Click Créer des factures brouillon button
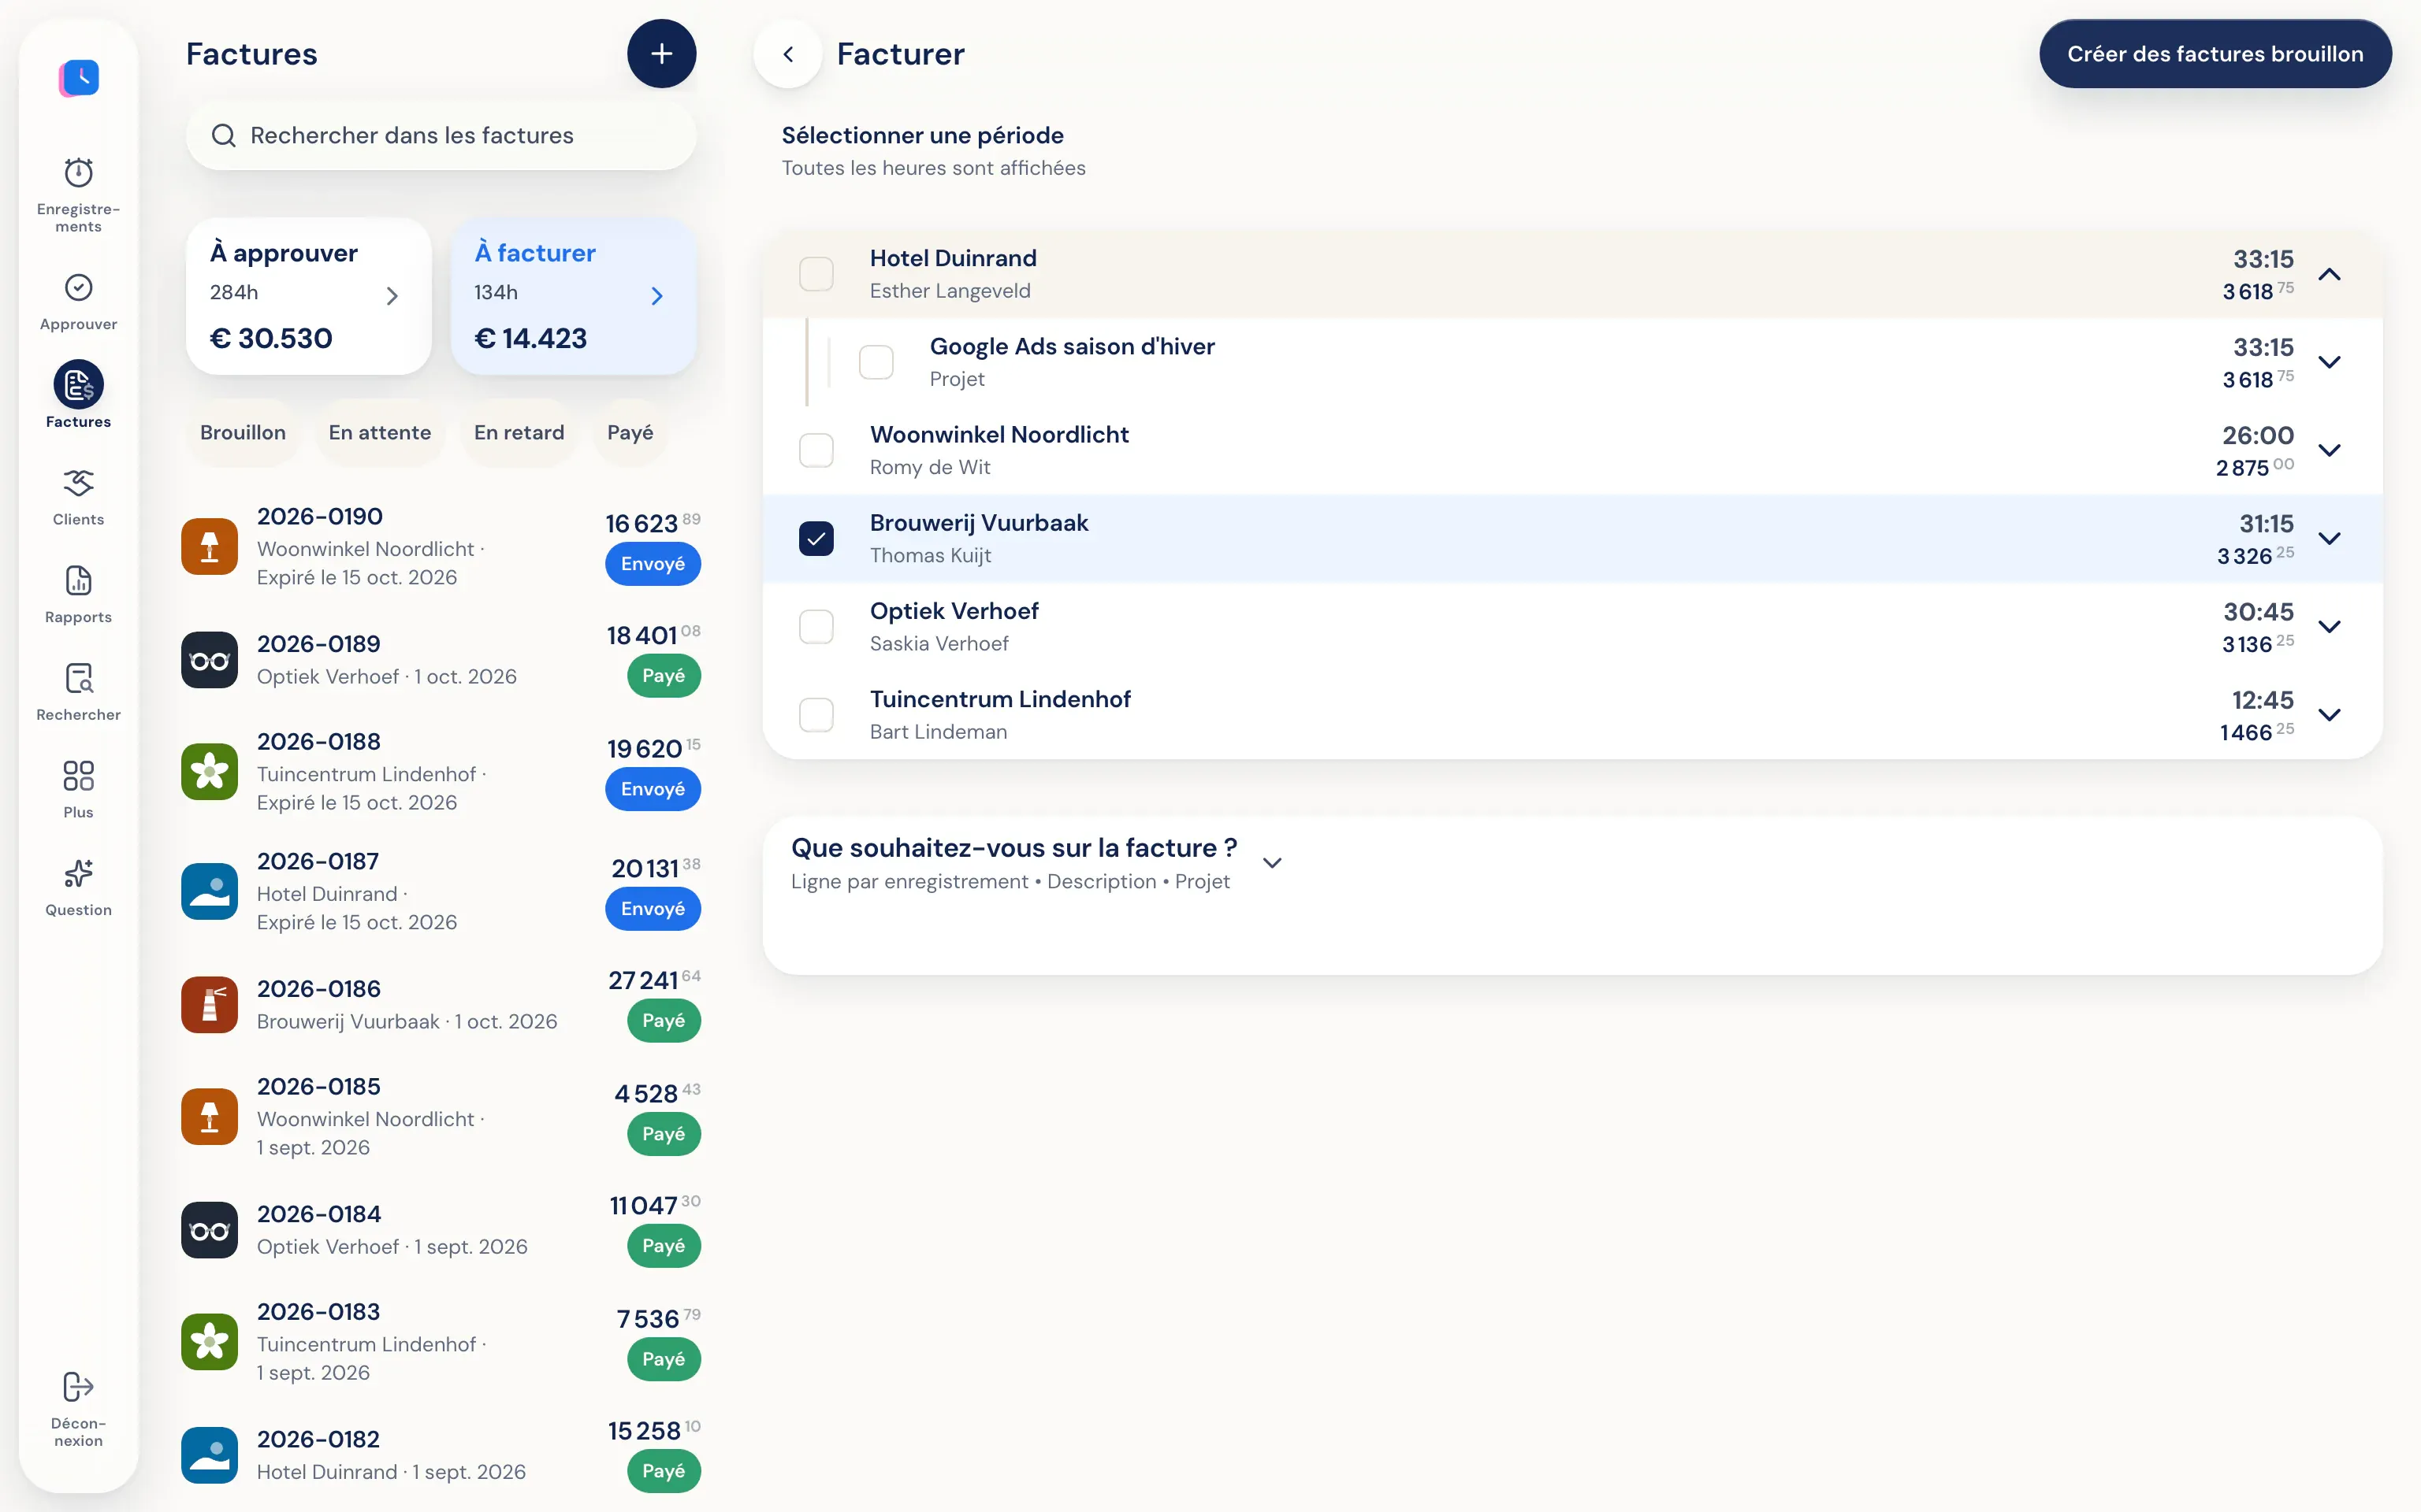The image size is (2421, 1512). pyautogui.click(x=2215, y=54)
